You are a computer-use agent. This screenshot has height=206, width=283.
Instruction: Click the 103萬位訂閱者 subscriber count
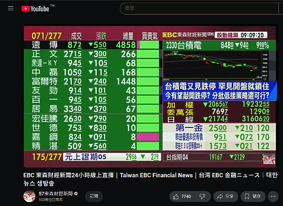[50, 200]
